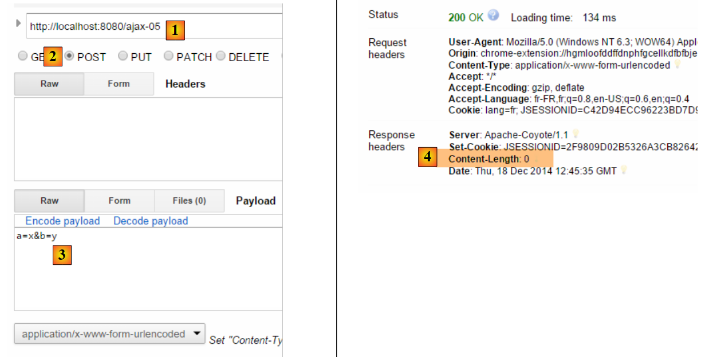Click the orange number 3 marker in payload
Screen dimensions: 709x357
(x=62, y=255)
